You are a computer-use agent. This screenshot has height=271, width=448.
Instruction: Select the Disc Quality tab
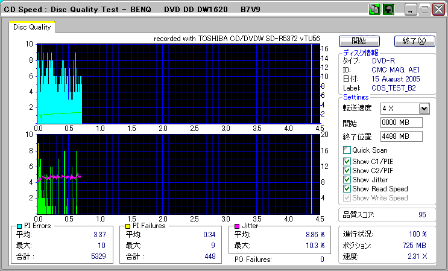(32, 27)
